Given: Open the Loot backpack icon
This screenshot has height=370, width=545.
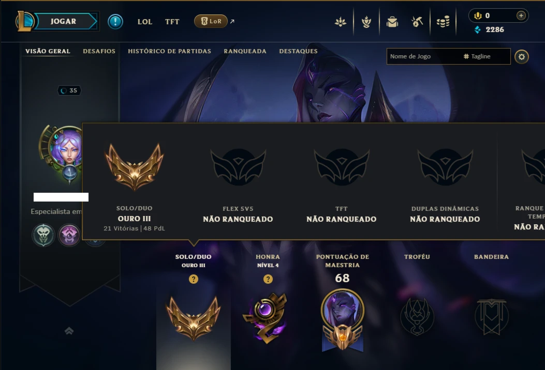Looking at the screenshot, I should (x=392, y=22).
